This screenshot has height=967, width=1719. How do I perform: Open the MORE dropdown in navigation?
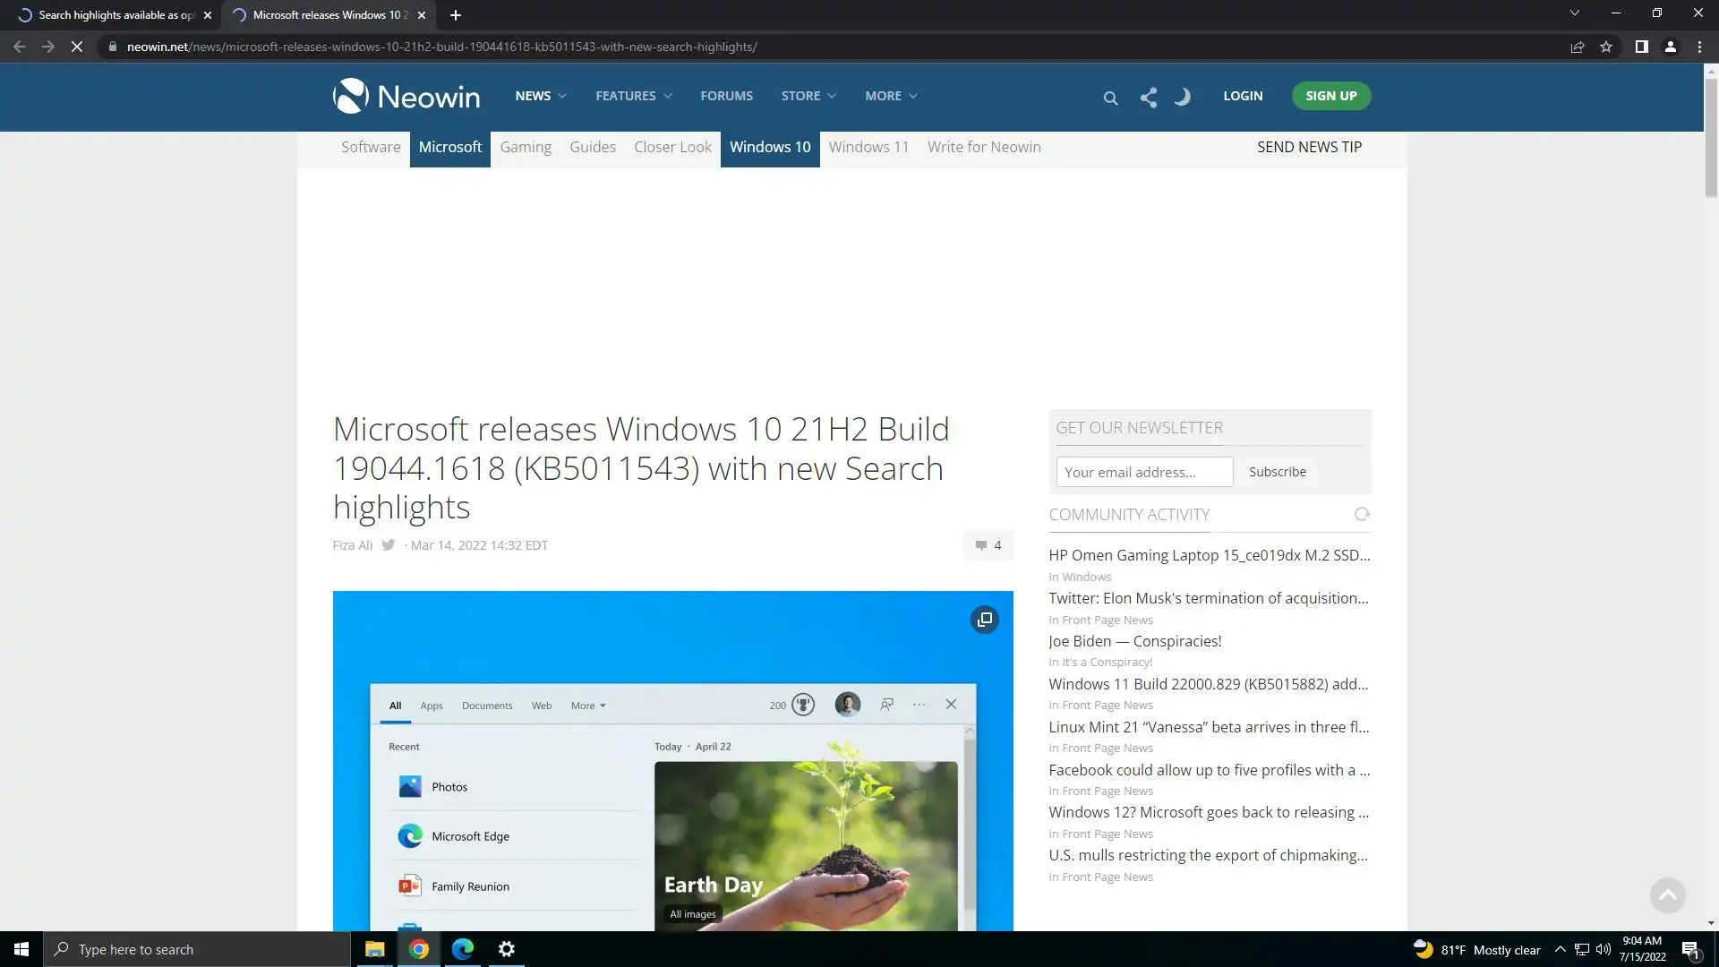[x=890, y=96]
